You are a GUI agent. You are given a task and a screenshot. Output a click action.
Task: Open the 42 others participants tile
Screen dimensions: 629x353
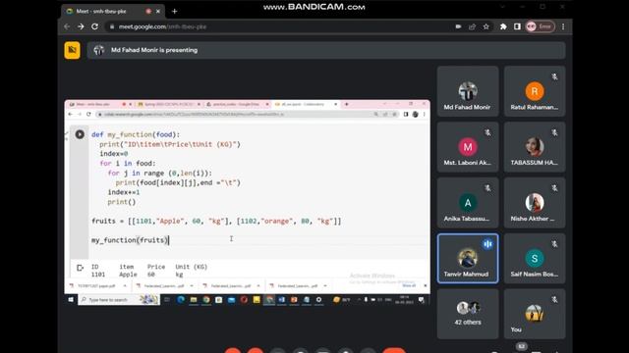click(468, 314)
